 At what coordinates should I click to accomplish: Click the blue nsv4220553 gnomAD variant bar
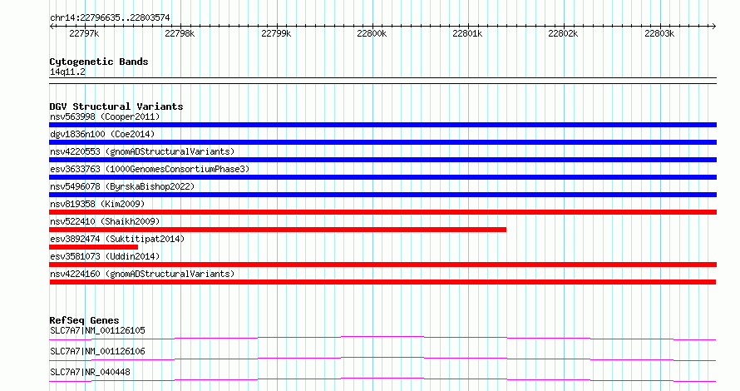(382, 160)
